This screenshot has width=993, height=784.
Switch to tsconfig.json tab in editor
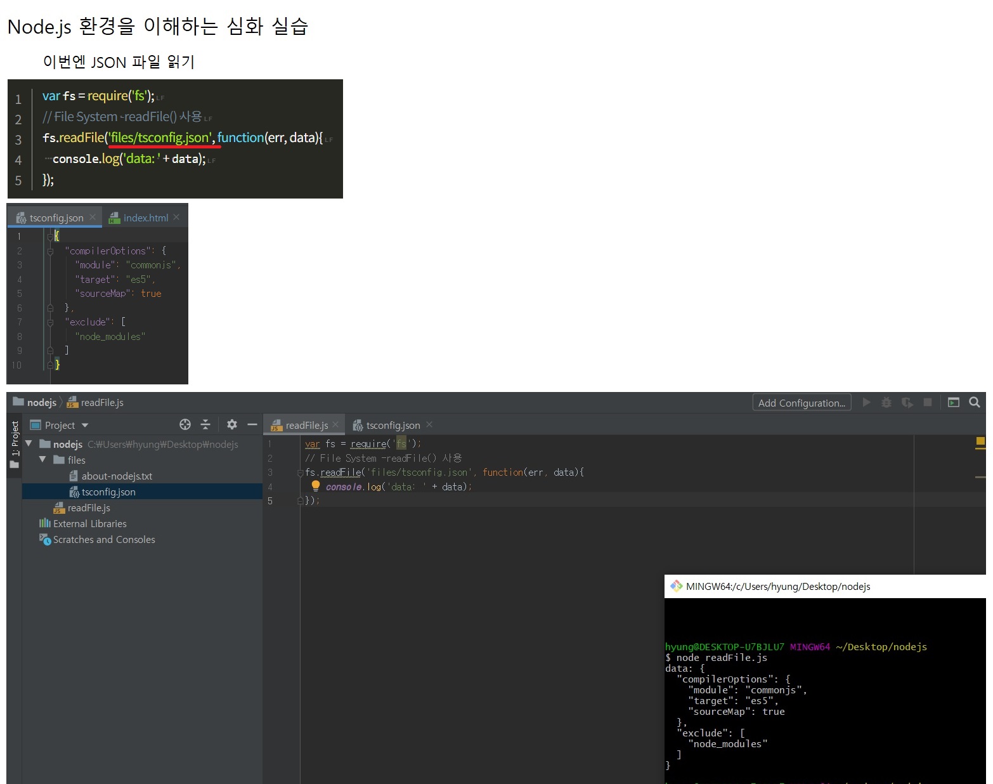pyautogui.click(x=393, y=425)
